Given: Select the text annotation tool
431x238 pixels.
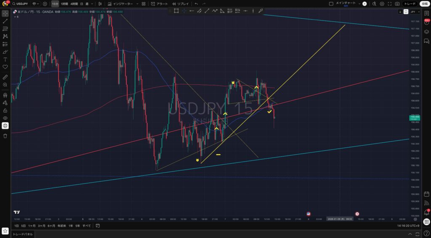Looking at the screenshot, I should (x=5, y=59).
